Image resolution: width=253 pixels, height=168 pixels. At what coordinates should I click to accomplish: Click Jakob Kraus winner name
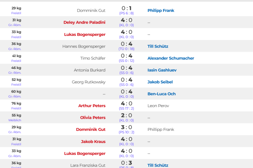pos(93,142)
